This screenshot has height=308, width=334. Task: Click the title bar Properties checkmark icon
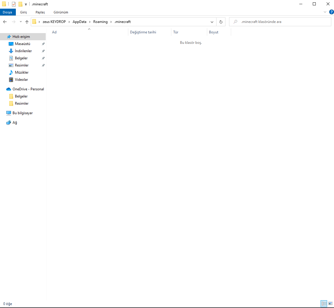click(x=14, y=4)
